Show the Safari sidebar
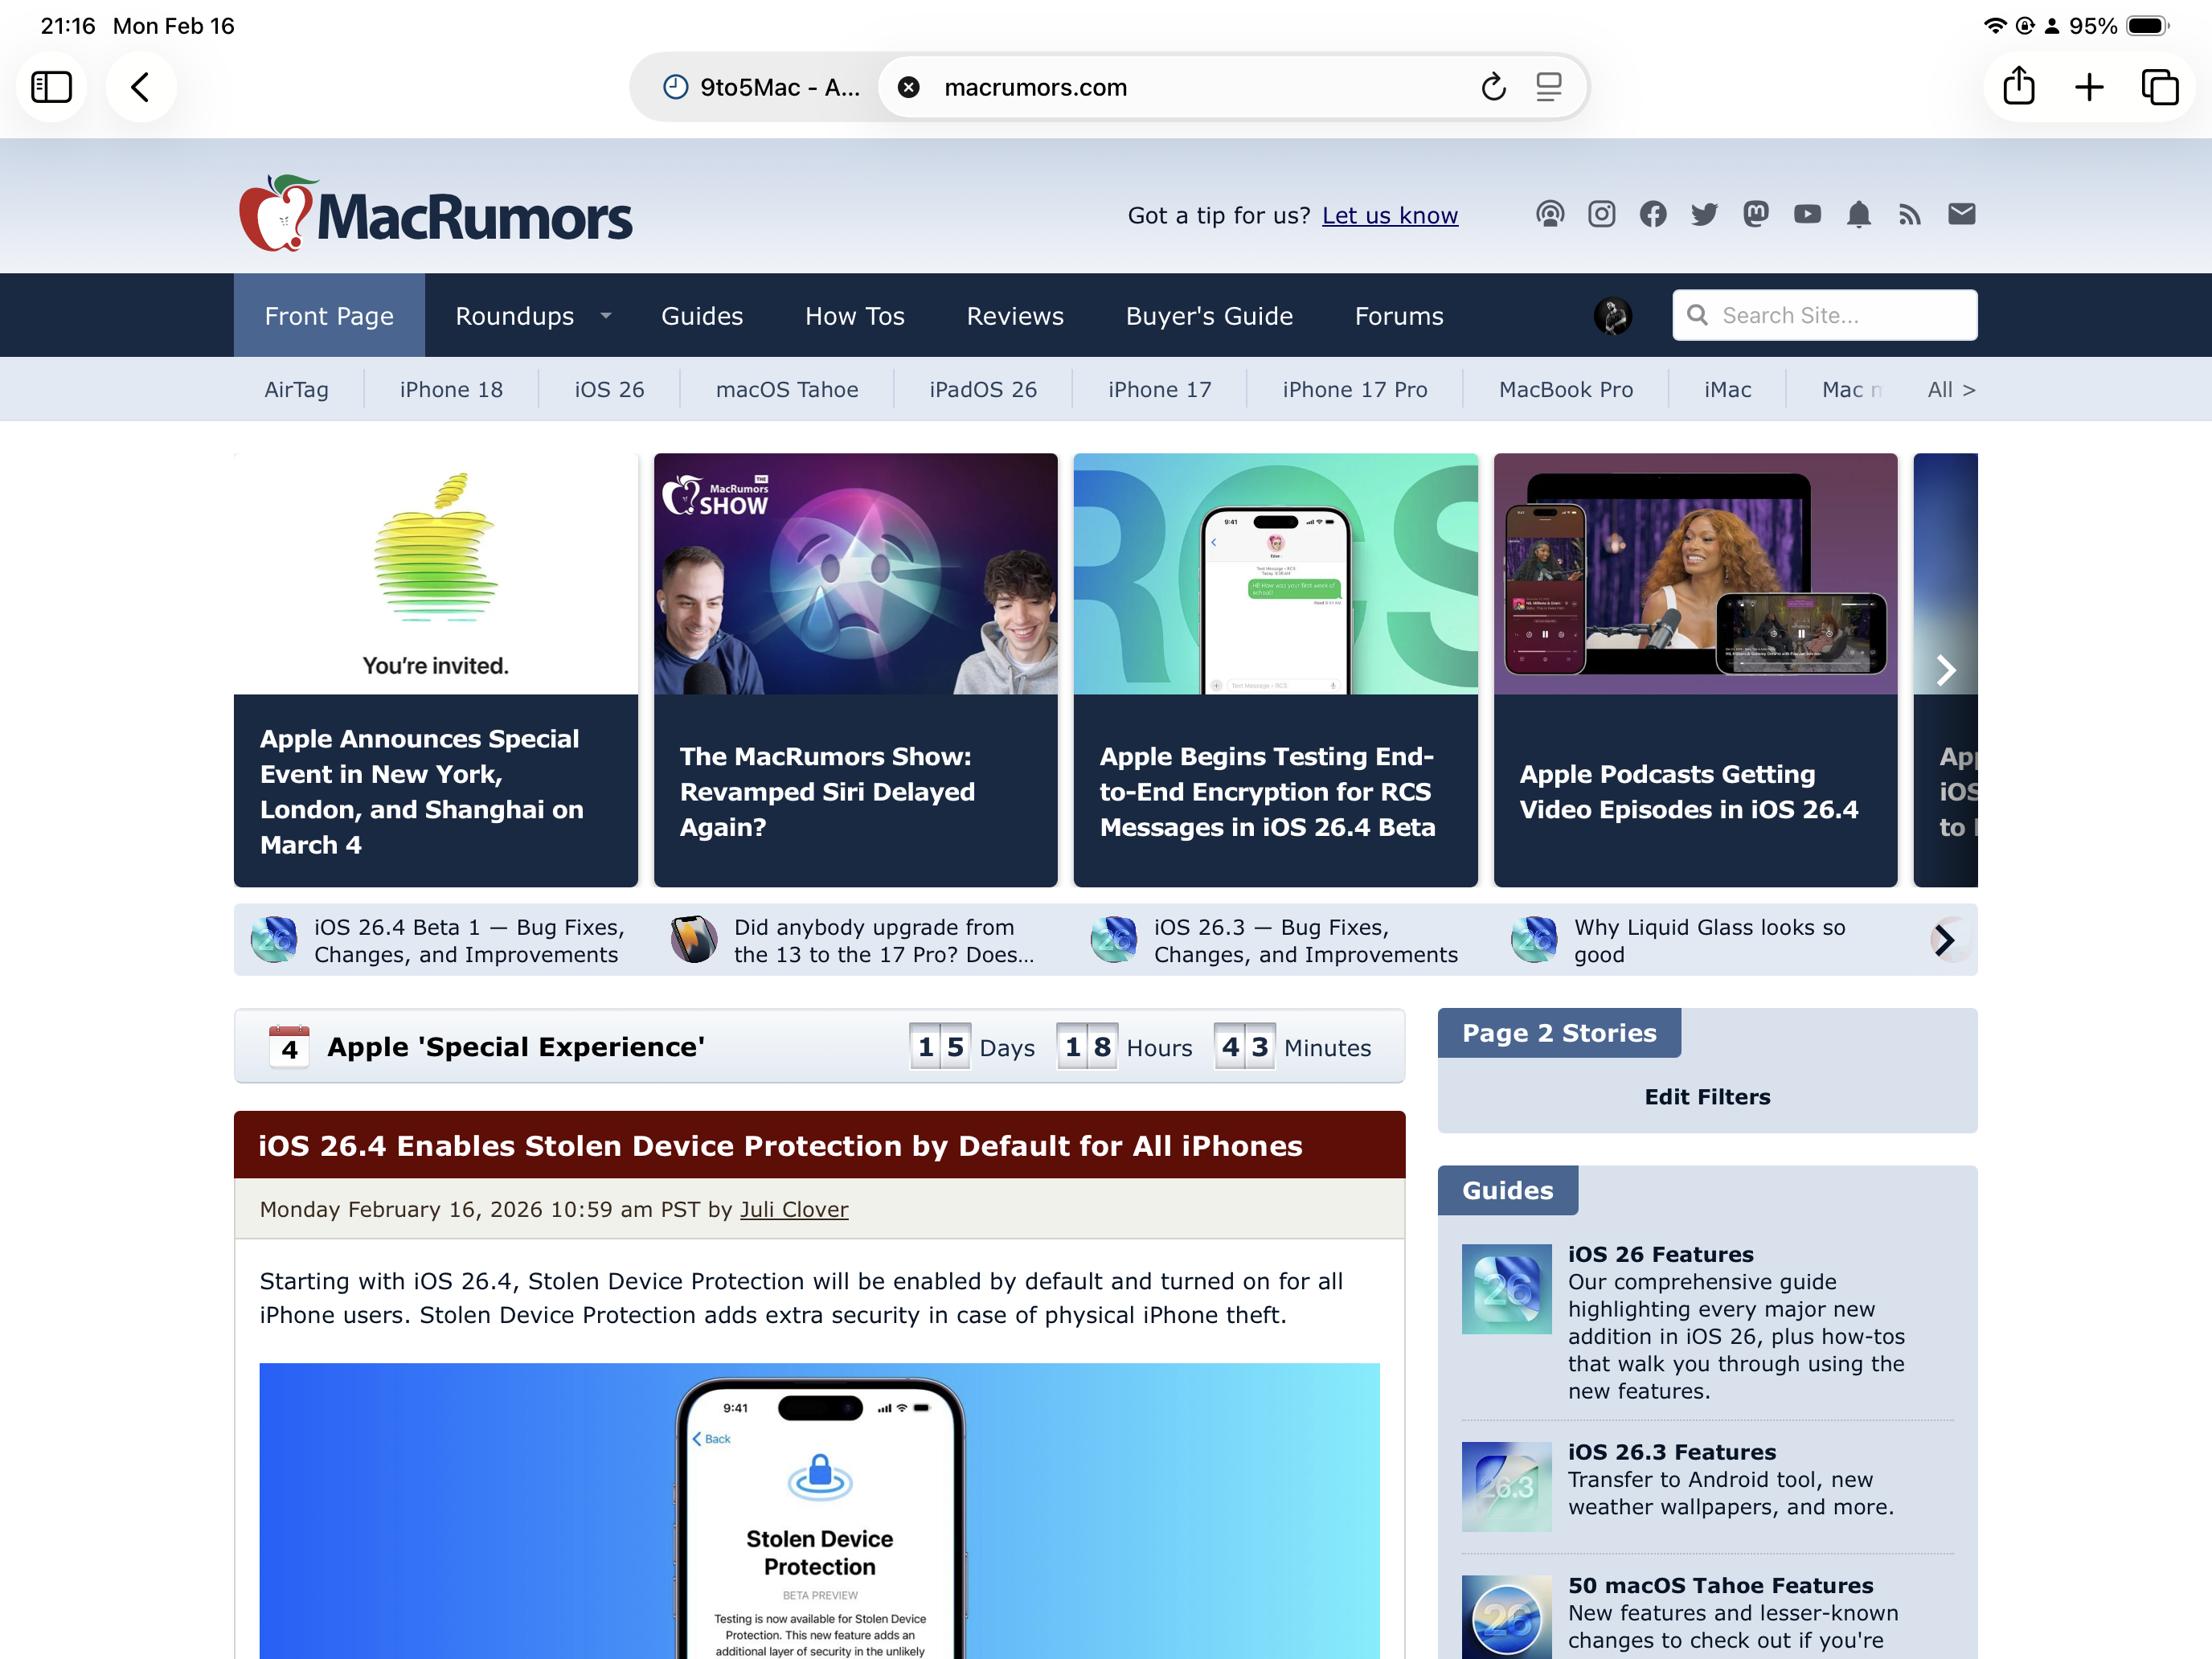2212x1659 pixels. click(x=52, y=87)
